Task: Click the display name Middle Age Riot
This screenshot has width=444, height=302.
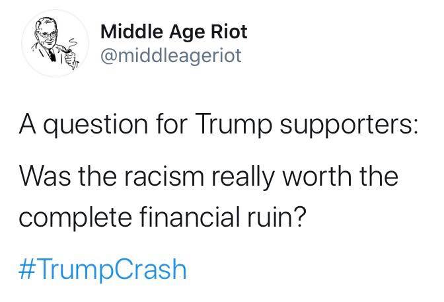Action: point(174,31)
